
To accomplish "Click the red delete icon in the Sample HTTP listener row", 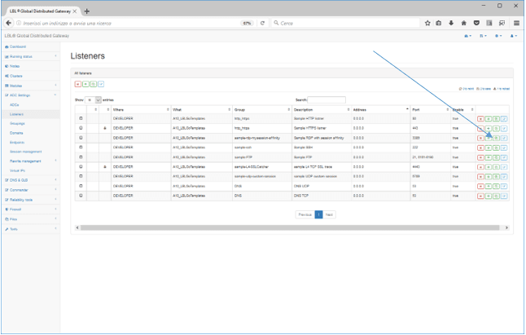I will 480,119.
